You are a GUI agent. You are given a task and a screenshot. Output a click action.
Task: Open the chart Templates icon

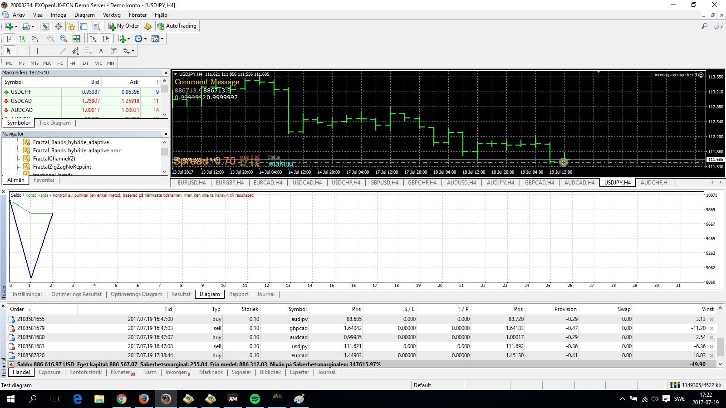coord(155,39)
